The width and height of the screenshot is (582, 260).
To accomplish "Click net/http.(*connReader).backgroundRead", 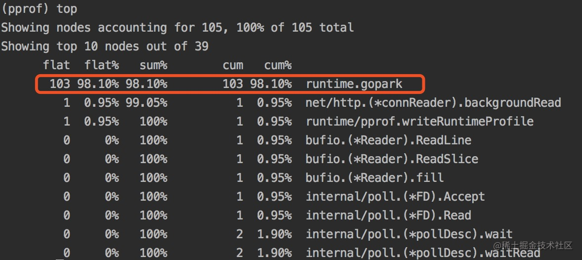I will pyautogui.click(x=433, y=103).
